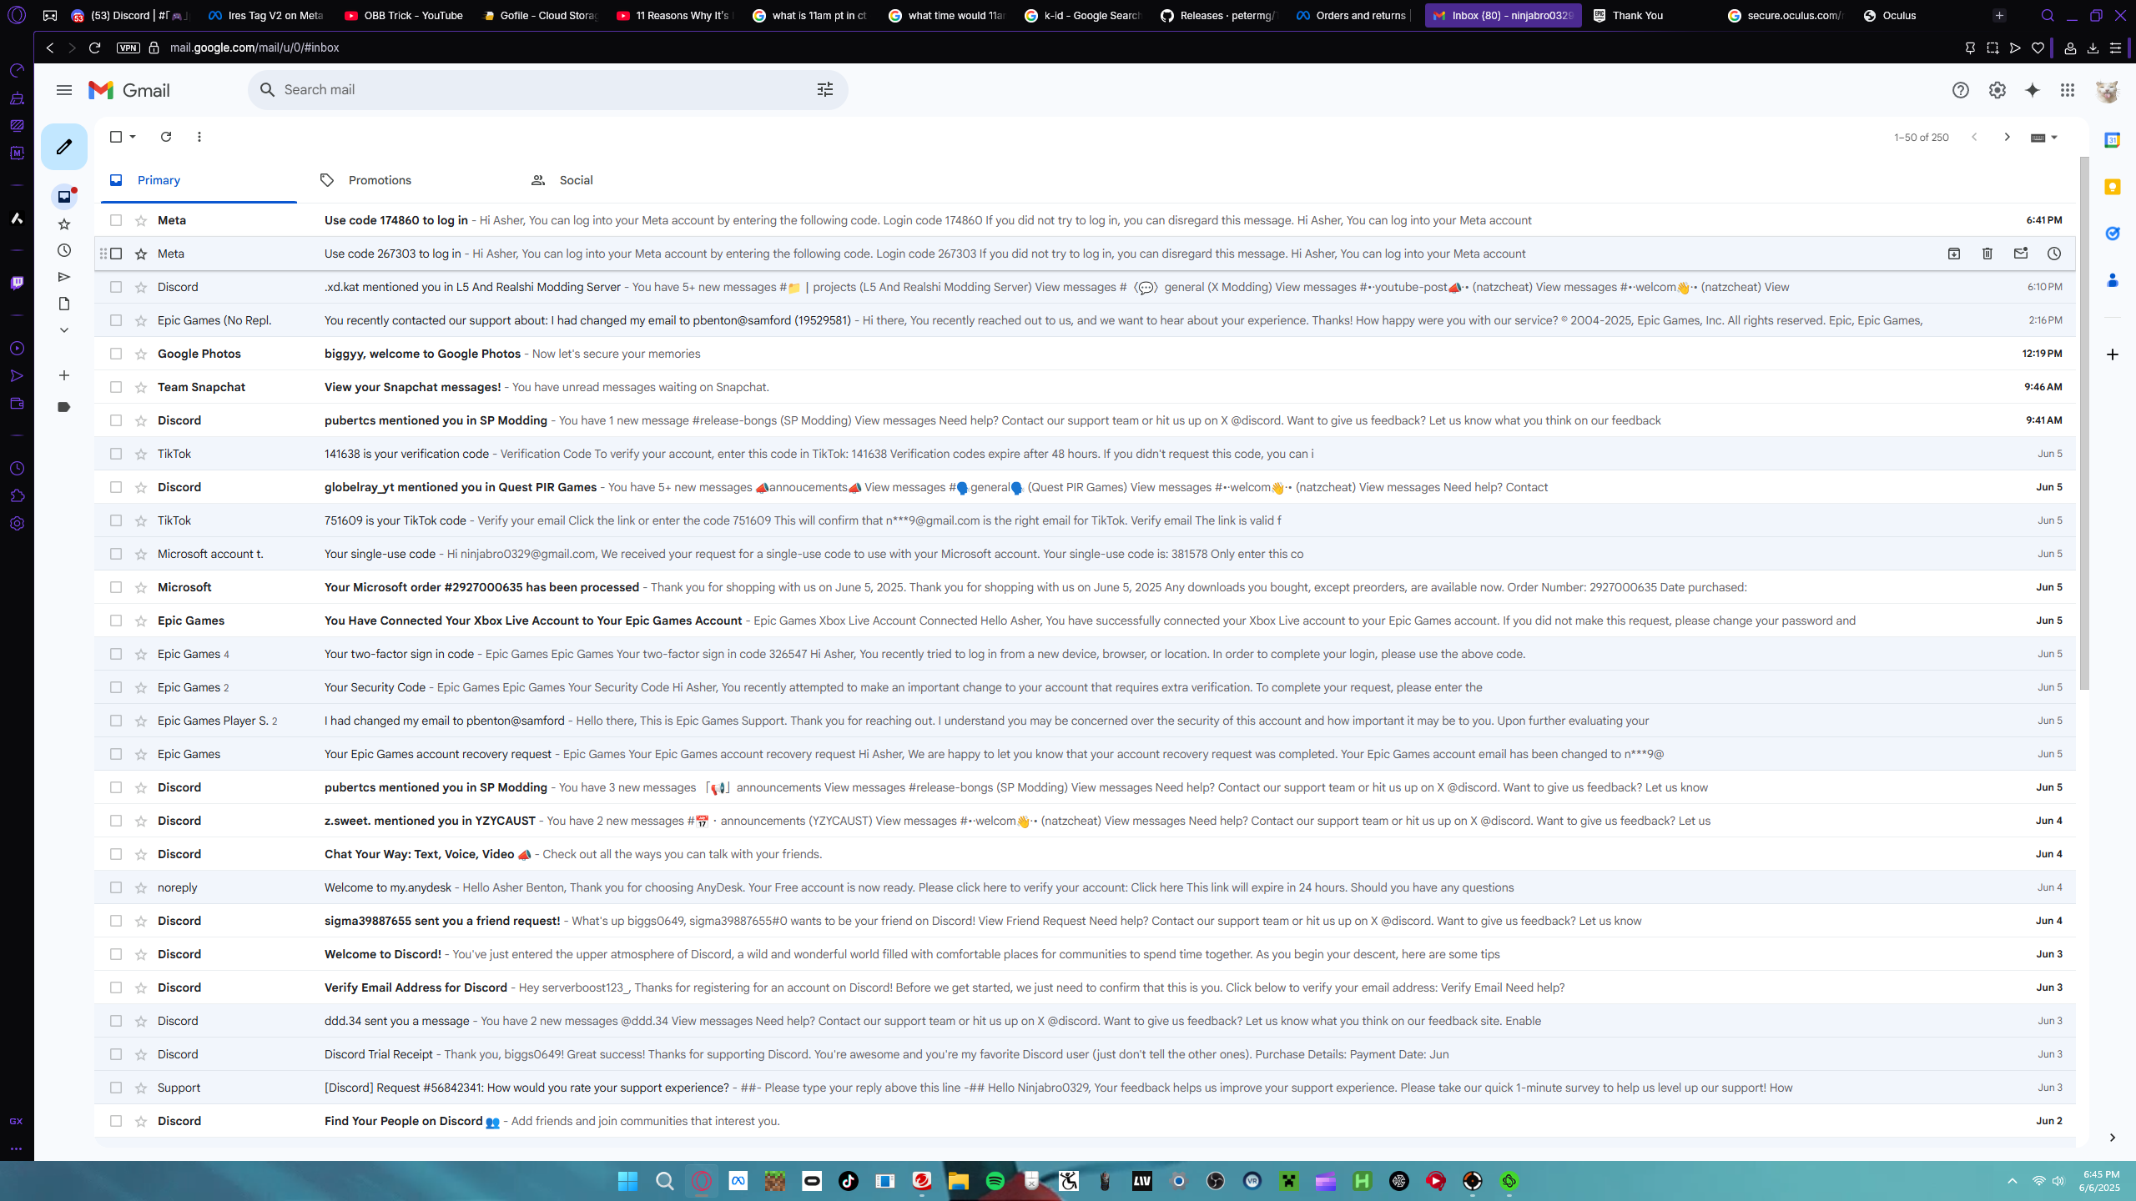Screen dimensions: 2136x1201
Task: Open the Gemini sparkle assistant
Action: click(x=2033, y=90)
